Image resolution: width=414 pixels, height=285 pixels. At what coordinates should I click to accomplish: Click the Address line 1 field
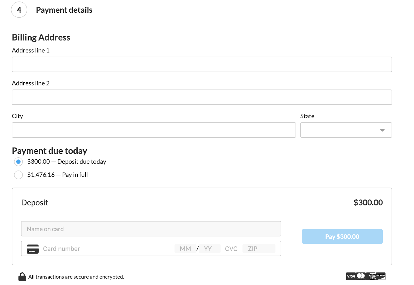(x=202, y=64)
